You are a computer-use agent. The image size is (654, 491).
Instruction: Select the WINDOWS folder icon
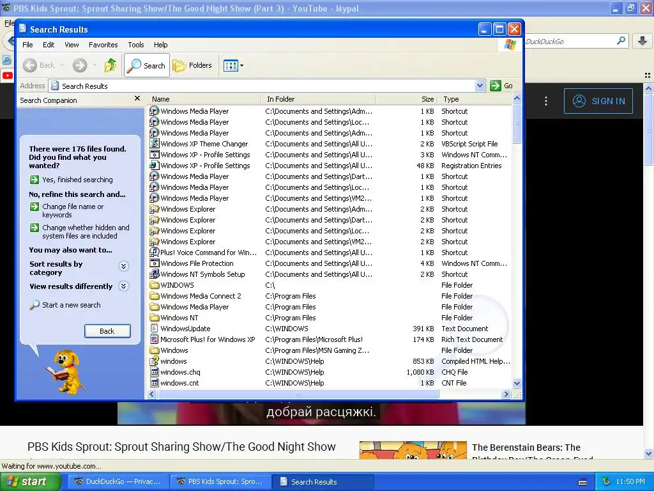pos(155,284)
